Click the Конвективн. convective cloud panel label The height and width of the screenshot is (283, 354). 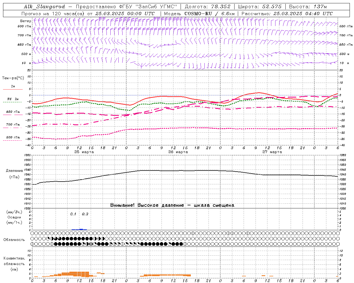pyautogui.click(x=14, y=258)
